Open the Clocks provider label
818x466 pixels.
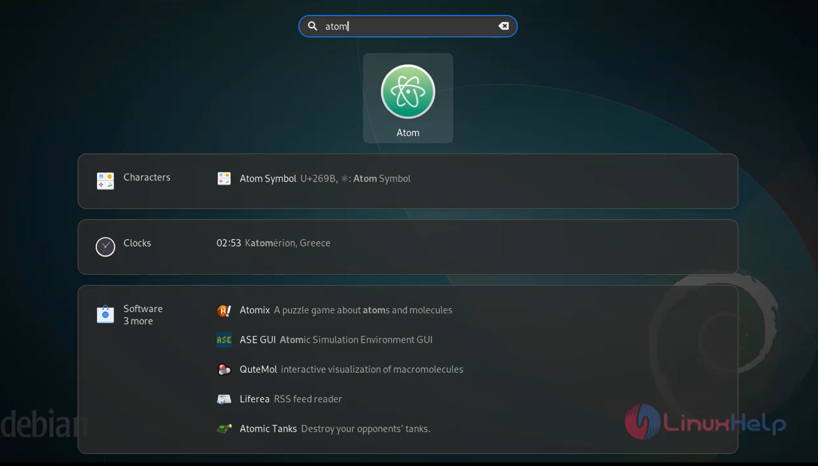pyautogui.click(x=137, y=243)
